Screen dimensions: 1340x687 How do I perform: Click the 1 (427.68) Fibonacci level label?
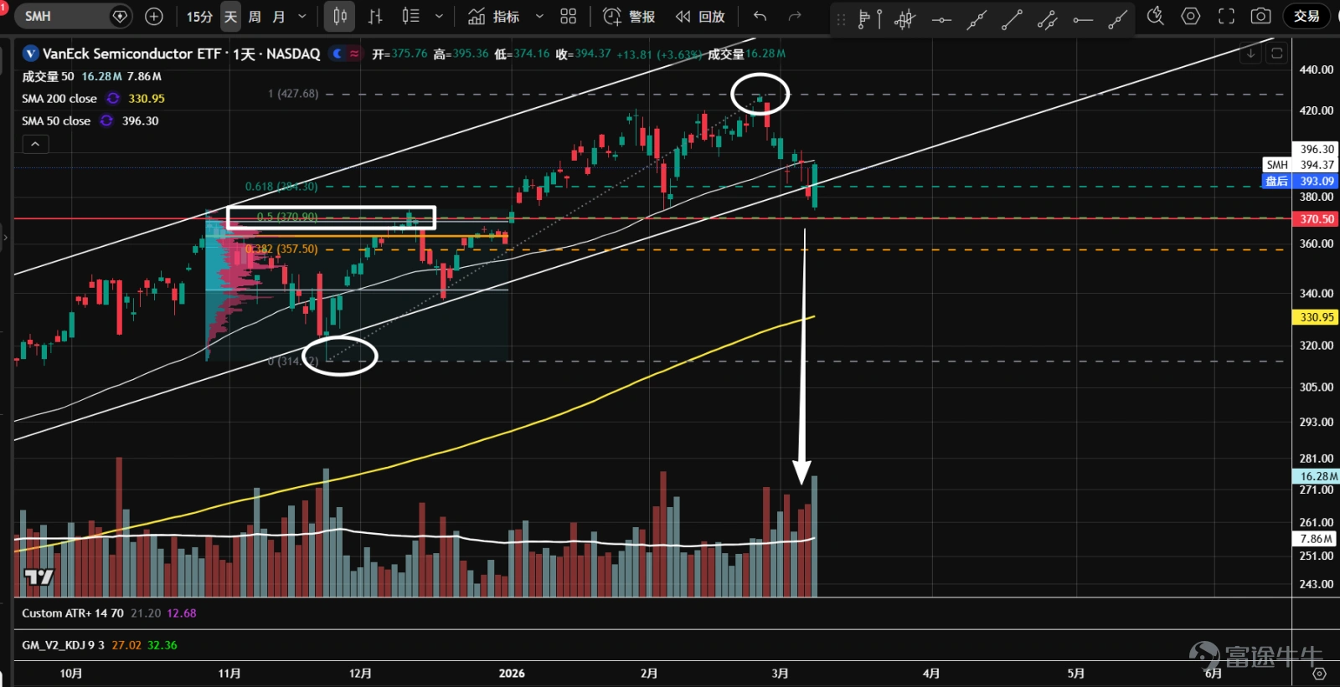pyautogui.click(x=293, y=94)
